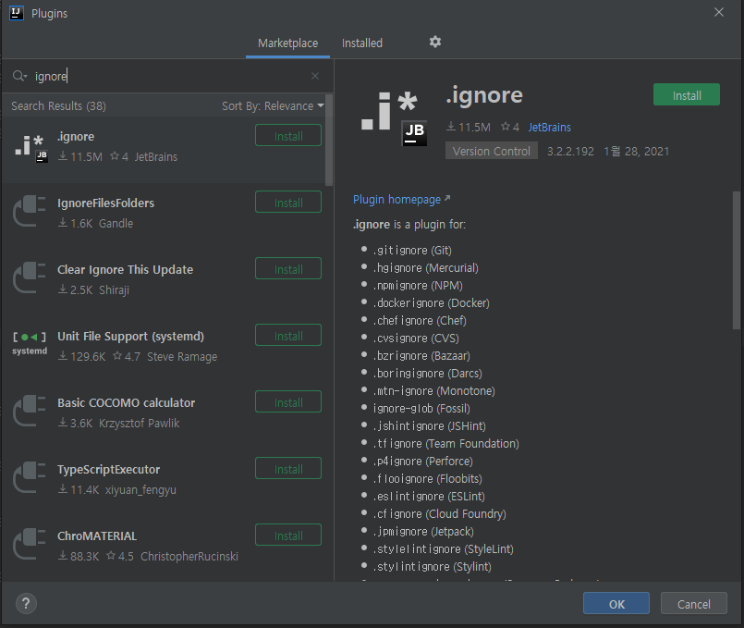Screen dimensions: 744x628
Task: Open the plugin settings gear icon
Action: click(x=435, y=43)
